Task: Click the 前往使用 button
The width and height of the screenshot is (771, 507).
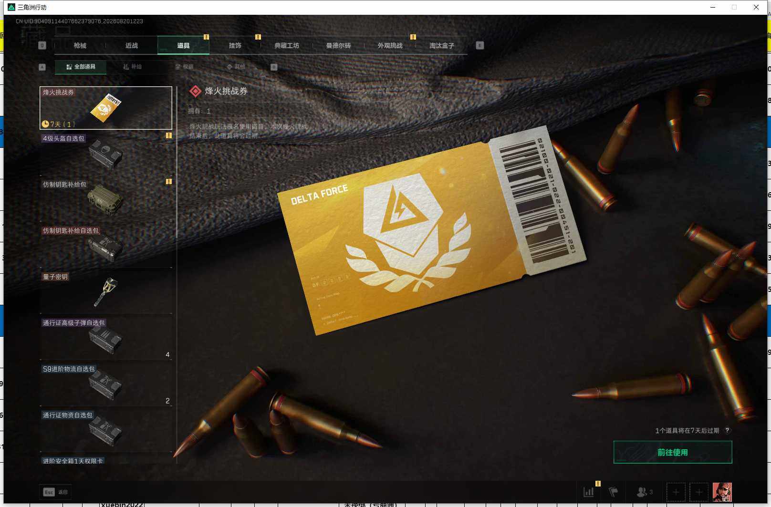Action: click(x=673, y=452)
